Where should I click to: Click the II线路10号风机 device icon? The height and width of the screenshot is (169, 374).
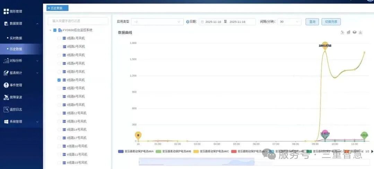click(64, 146)
